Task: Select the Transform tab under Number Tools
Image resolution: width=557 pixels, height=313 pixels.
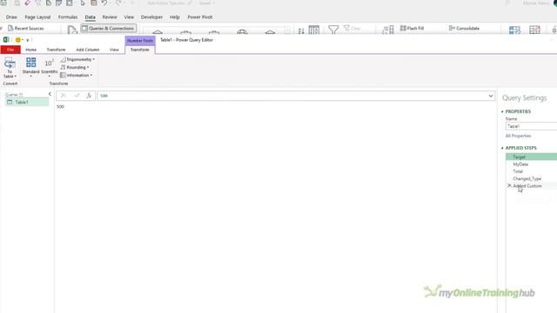Action: pyautogui.click(x=139, y=50)
